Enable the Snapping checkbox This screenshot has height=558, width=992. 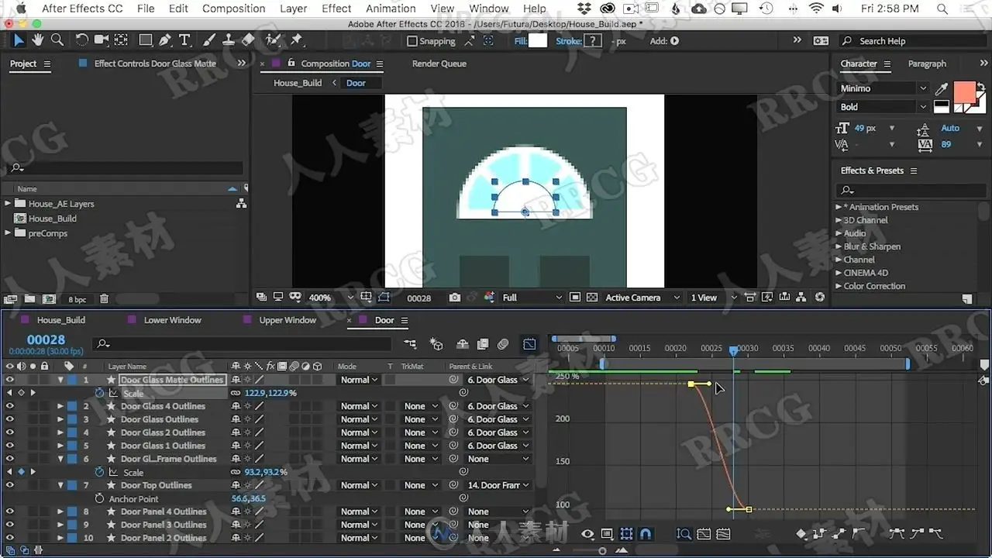(412, 41)
